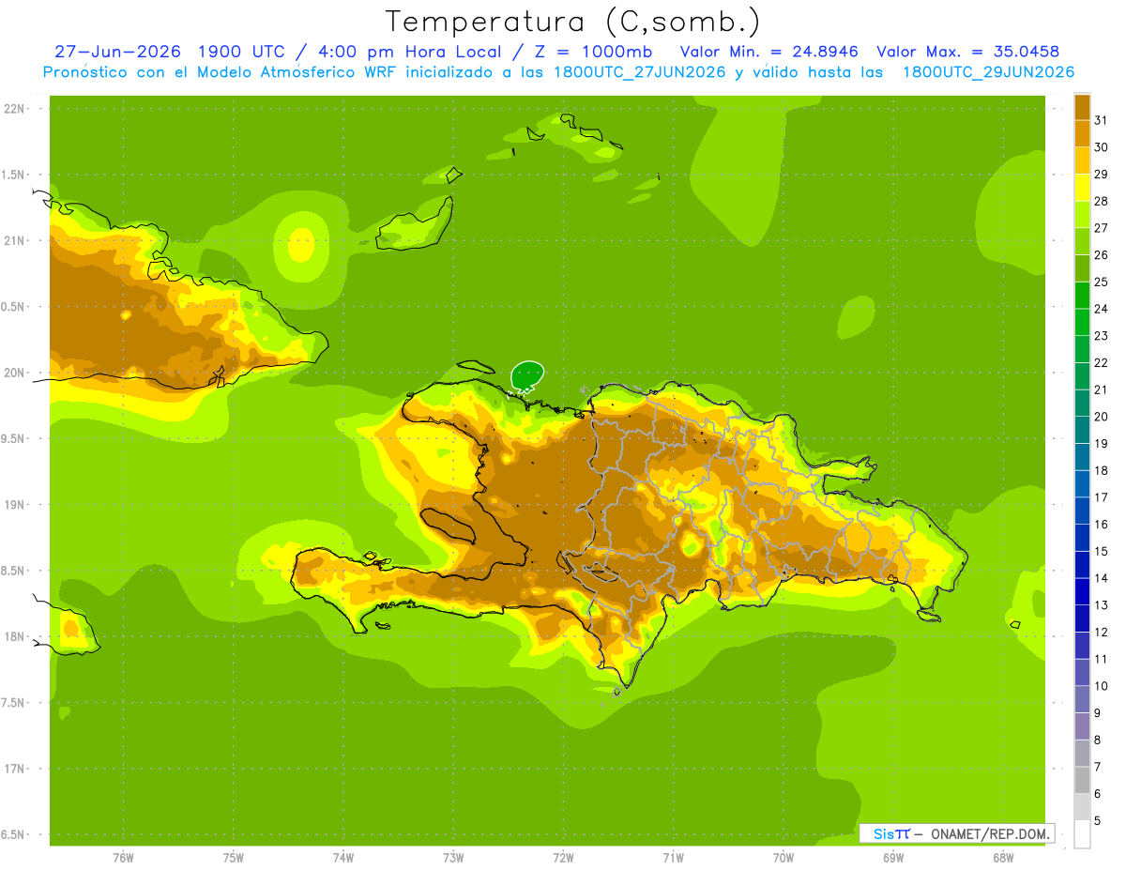1126x870 pixels.
Task: Click the title 'Temperatura (C,somb.)'
Action: click(x=572, y=22)
